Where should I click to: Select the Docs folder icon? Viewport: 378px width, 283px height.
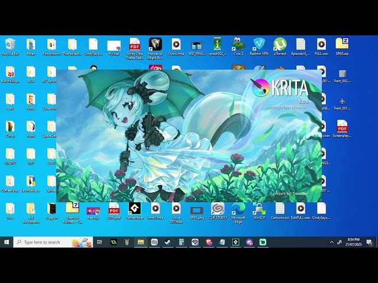click(x=10, y=211)
